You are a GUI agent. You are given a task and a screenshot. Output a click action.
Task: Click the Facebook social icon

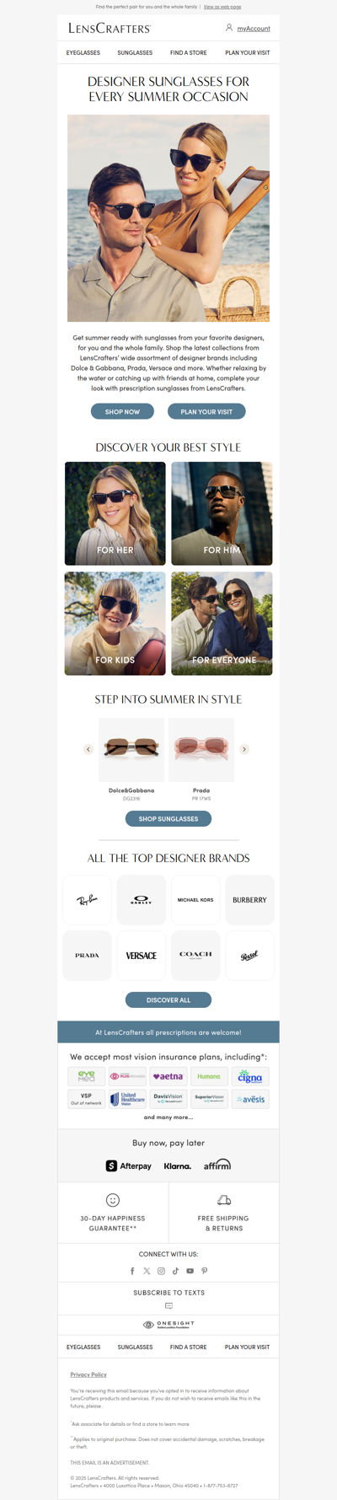coord(132,1271)
